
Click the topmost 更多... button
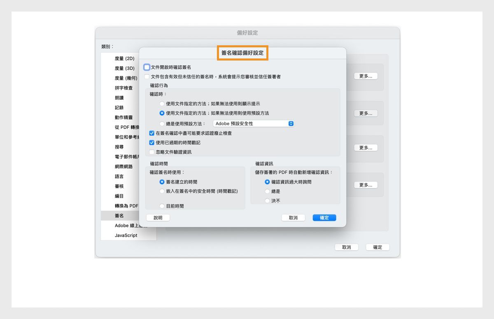click(366, 76)
